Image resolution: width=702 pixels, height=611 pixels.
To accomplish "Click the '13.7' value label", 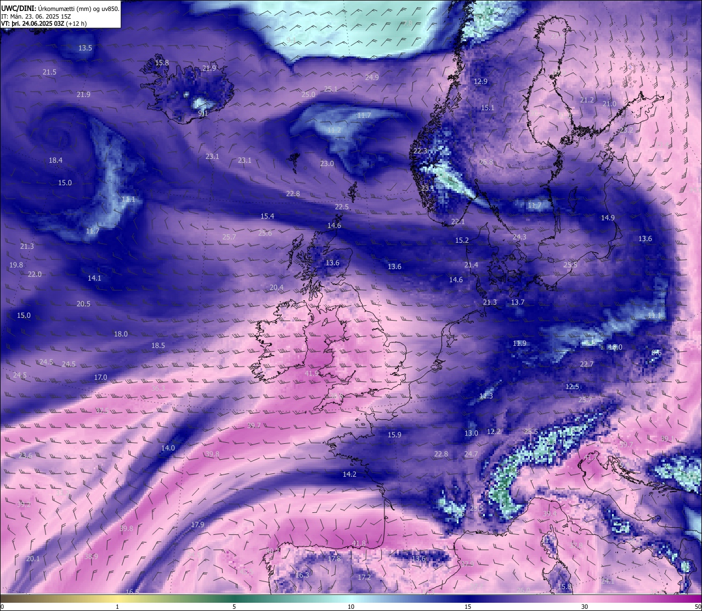I will 518,302.
